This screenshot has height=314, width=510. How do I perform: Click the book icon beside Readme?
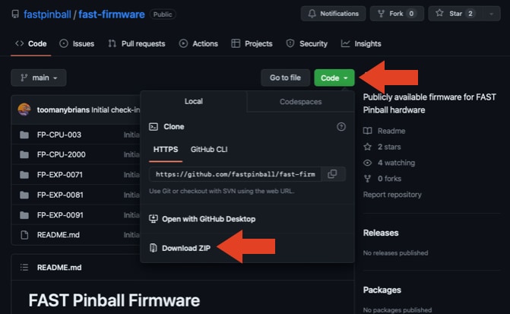click(368, 131)
